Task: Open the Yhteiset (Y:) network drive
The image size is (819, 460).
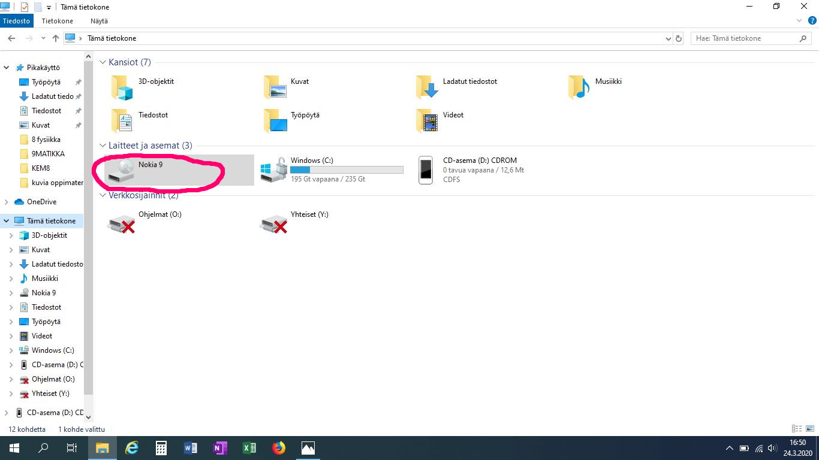Action: click(x=274, y=223)
